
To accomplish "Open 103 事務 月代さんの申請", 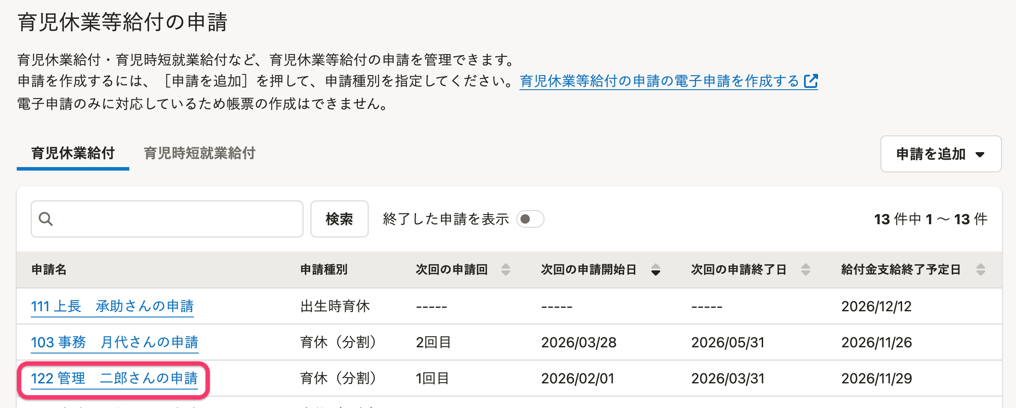I will [x=114, y=342].
